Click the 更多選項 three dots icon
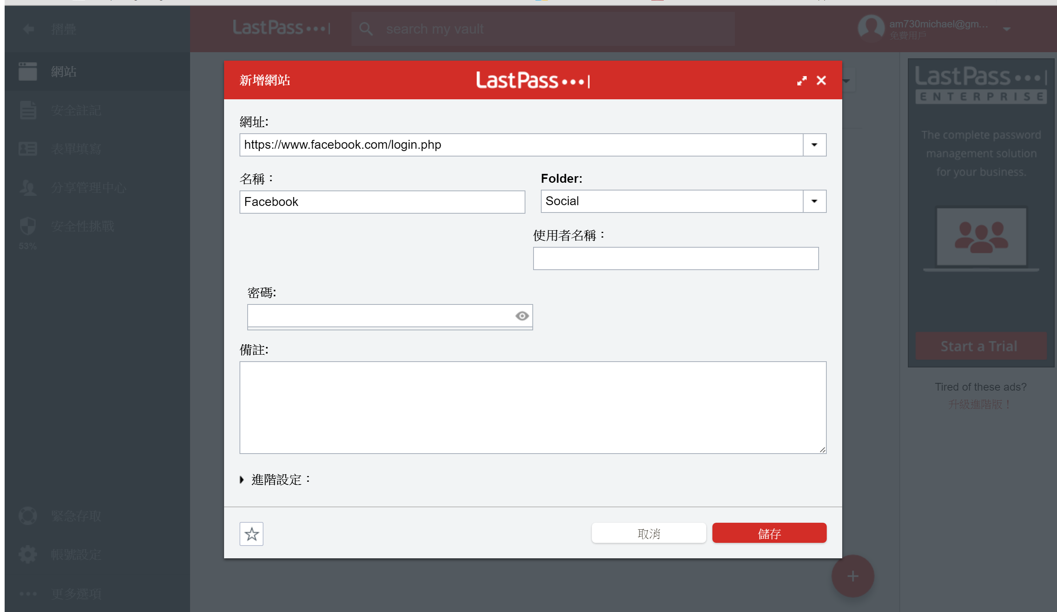The image size is (1057, 612). click(28, 593)
